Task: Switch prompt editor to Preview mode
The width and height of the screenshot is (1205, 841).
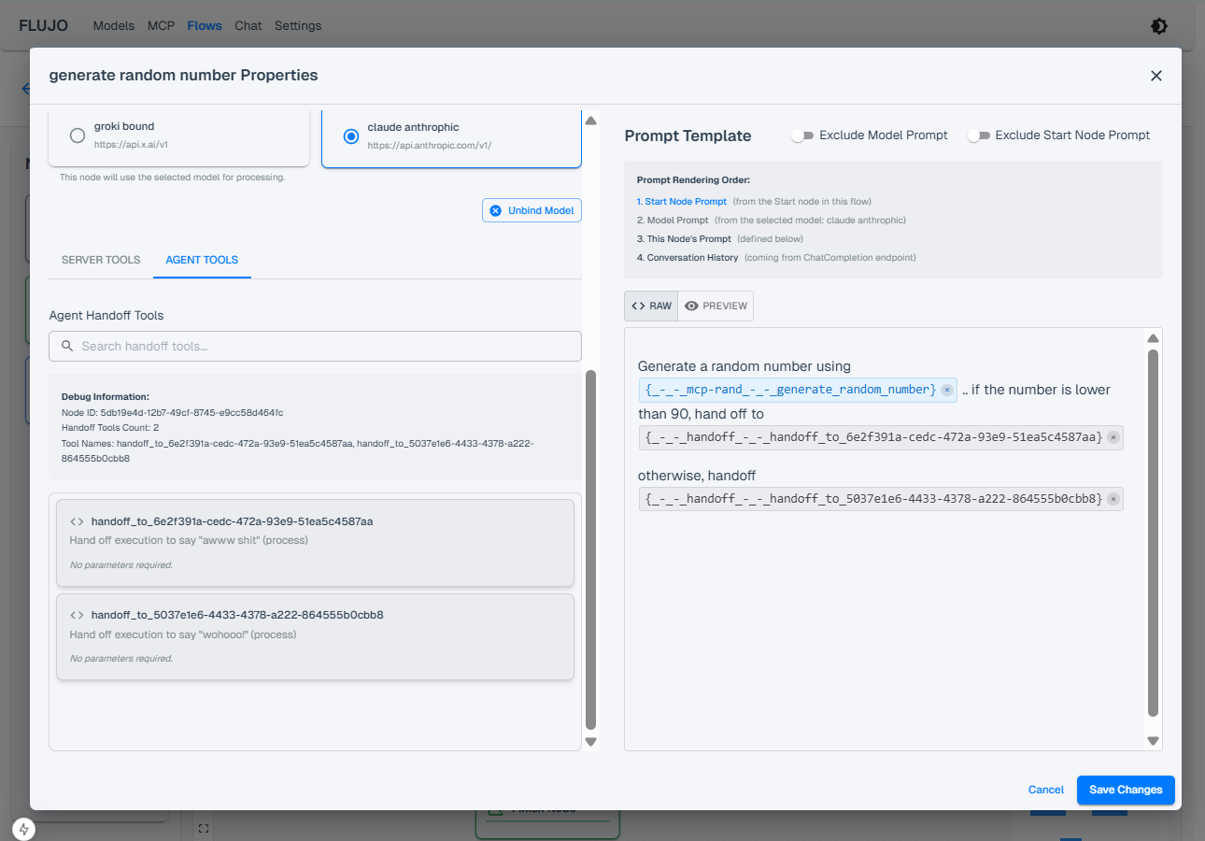Action: pyautogui.click(x=716, y=306)
